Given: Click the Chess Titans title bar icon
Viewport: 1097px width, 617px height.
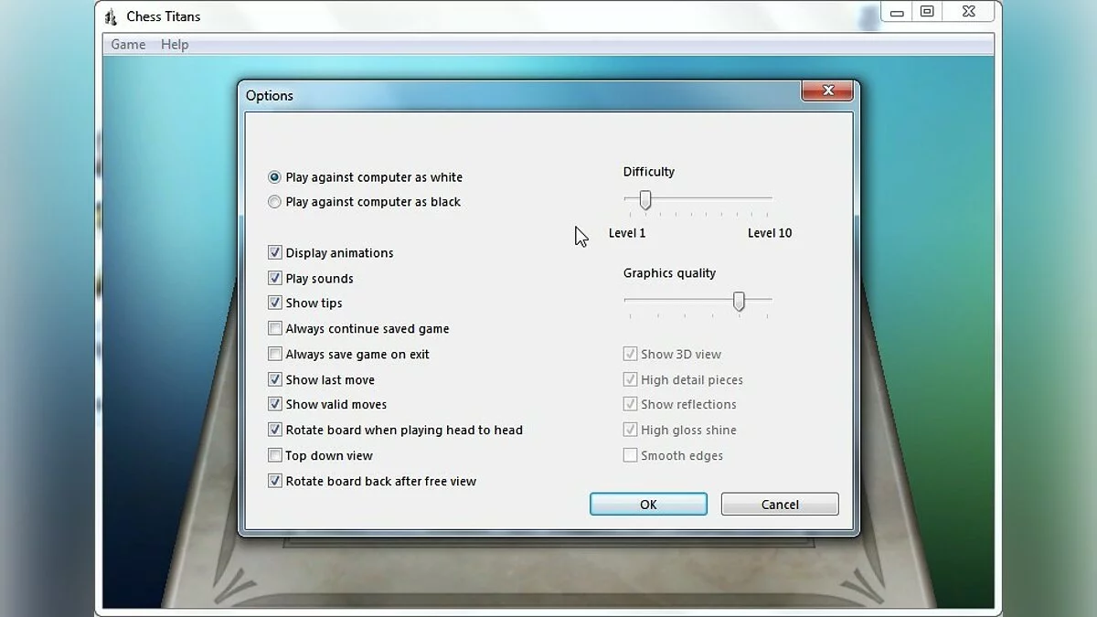Looking at the screenshot, I should (x=111, y=16).
